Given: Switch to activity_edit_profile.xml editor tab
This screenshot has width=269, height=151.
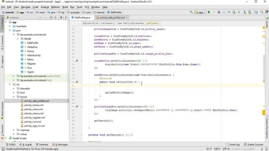Looking at the screenshot, I should pyautogui.click(x=112, y=18).
